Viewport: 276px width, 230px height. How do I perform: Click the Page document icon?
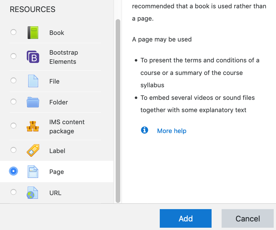(x=33, y=172)
